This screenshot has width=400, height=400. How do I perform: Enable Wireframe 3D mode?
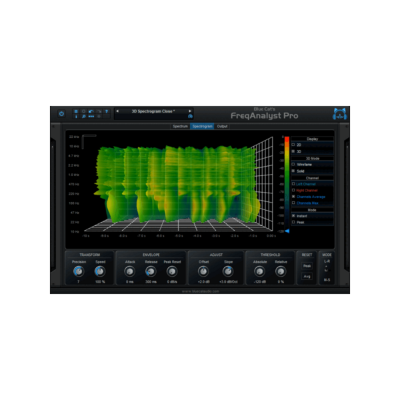tap(293, 164)
